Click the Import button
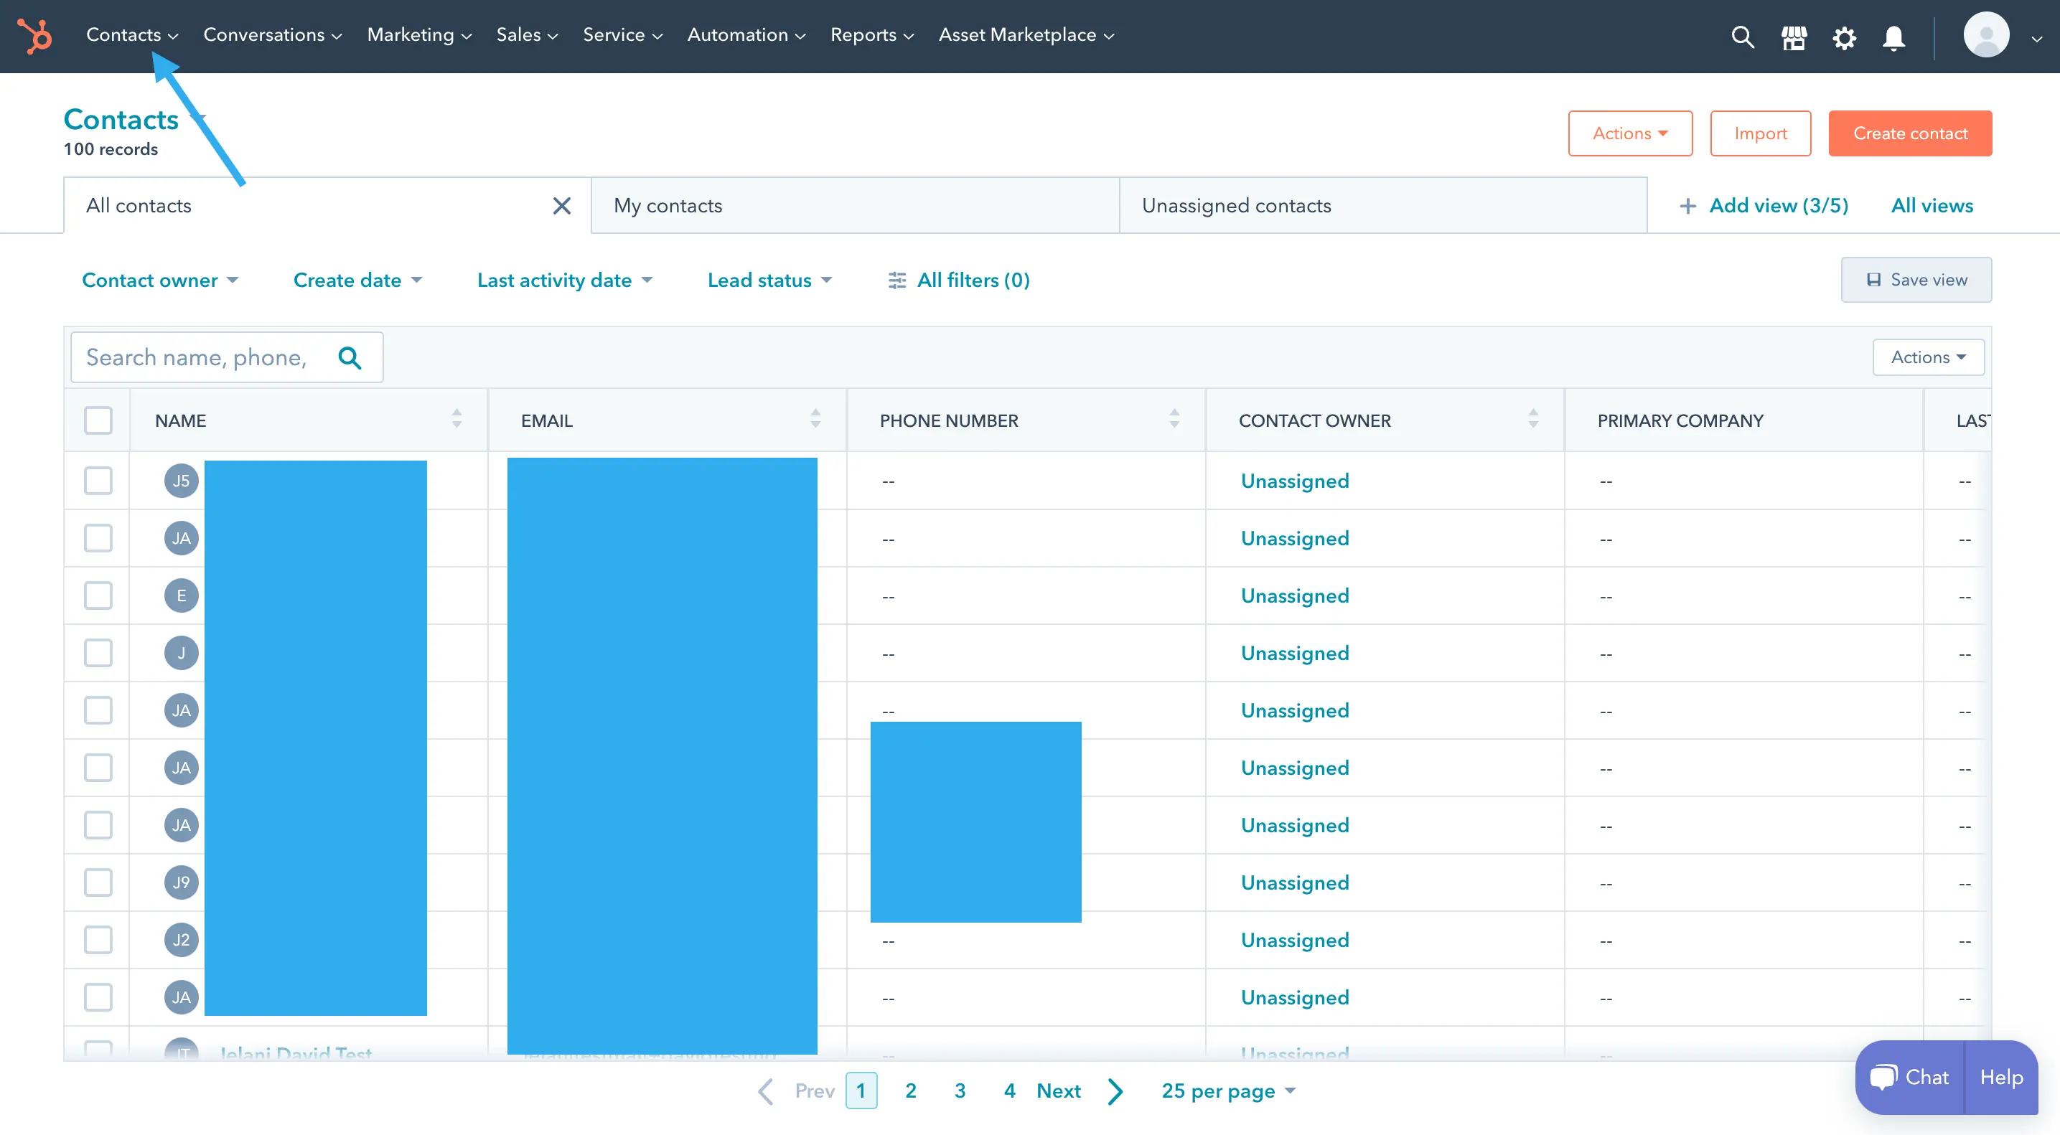This screenshot has width=2060, height=1135. (1759, 133)
